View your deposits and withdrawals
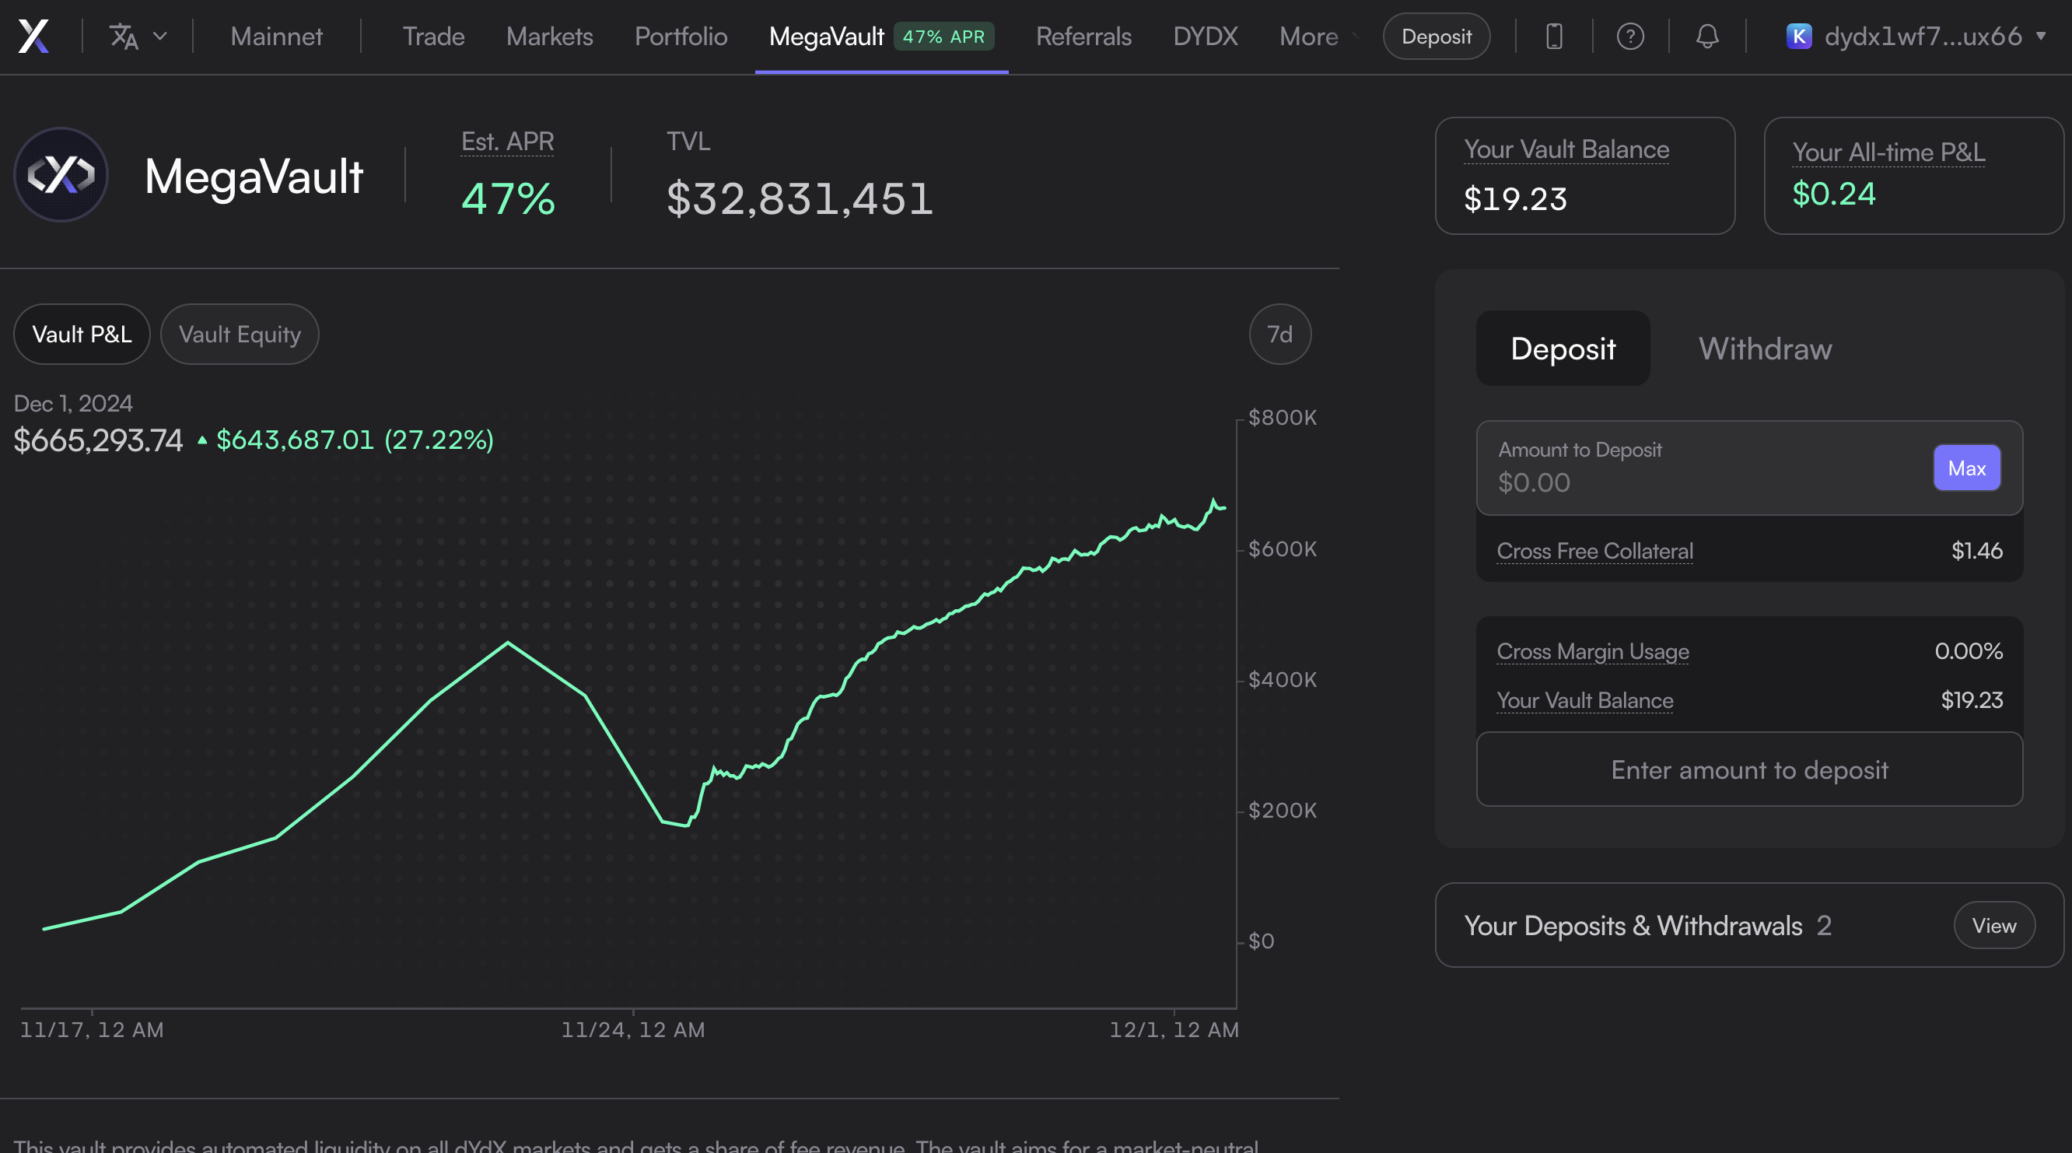The width and height of the screenshot is (2072, 1153). (1993, 925)
